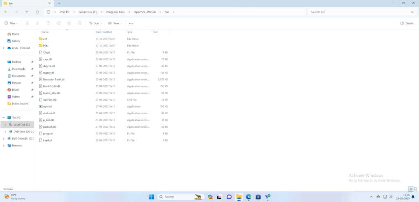Screen dimensions: 419x202
Task: Open Task View from taskbar
Action: coord(219,197)
